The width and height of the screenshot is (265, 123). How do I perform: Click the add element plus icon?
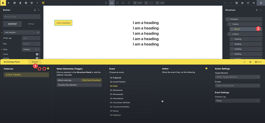click(x=37, y=3)
